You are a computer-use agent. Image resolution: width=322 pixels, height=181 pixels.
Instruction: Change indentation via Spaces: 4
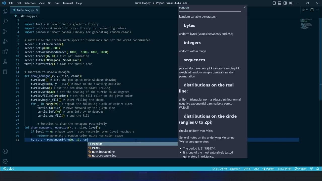[x=235, y=169]
